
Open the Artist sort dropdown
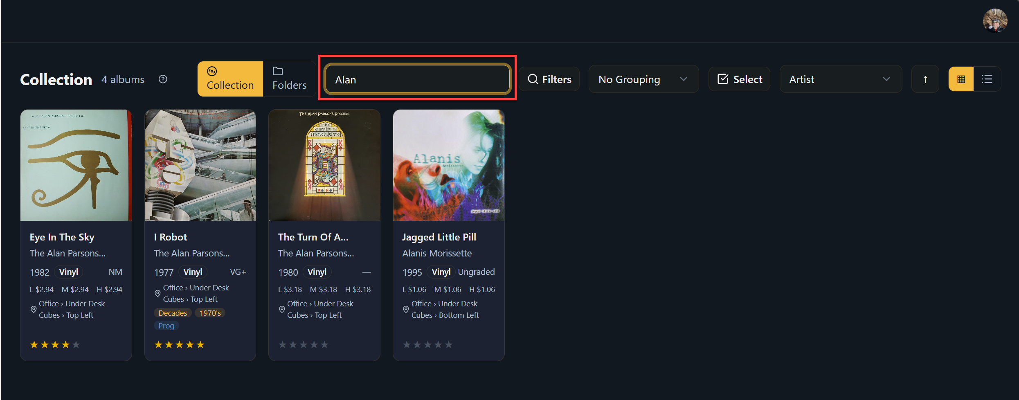(x=841, y=79)
